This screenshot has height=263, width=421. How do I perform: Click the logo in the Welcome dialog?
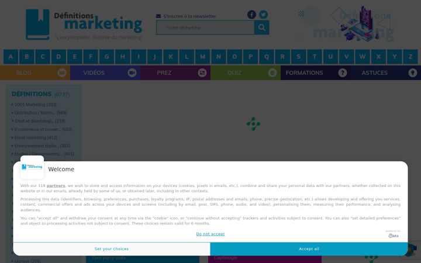click(32, 167)
